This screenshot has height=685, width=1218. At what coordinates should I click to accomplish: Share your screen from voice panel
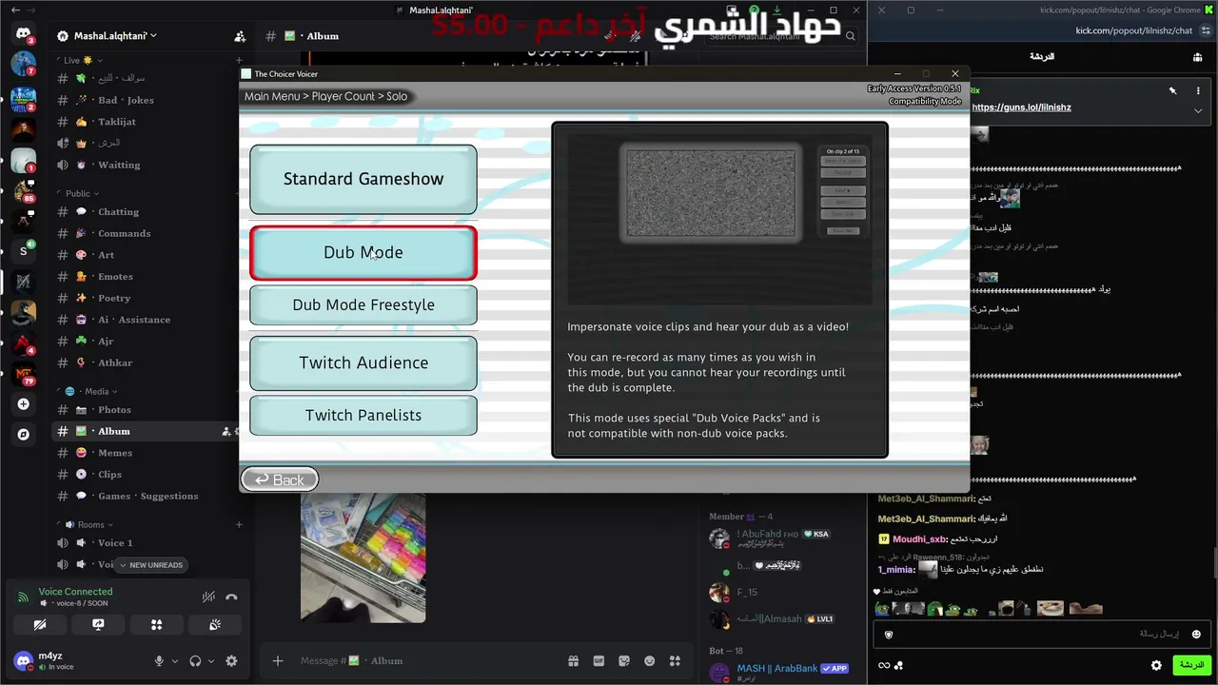(98, 625)
